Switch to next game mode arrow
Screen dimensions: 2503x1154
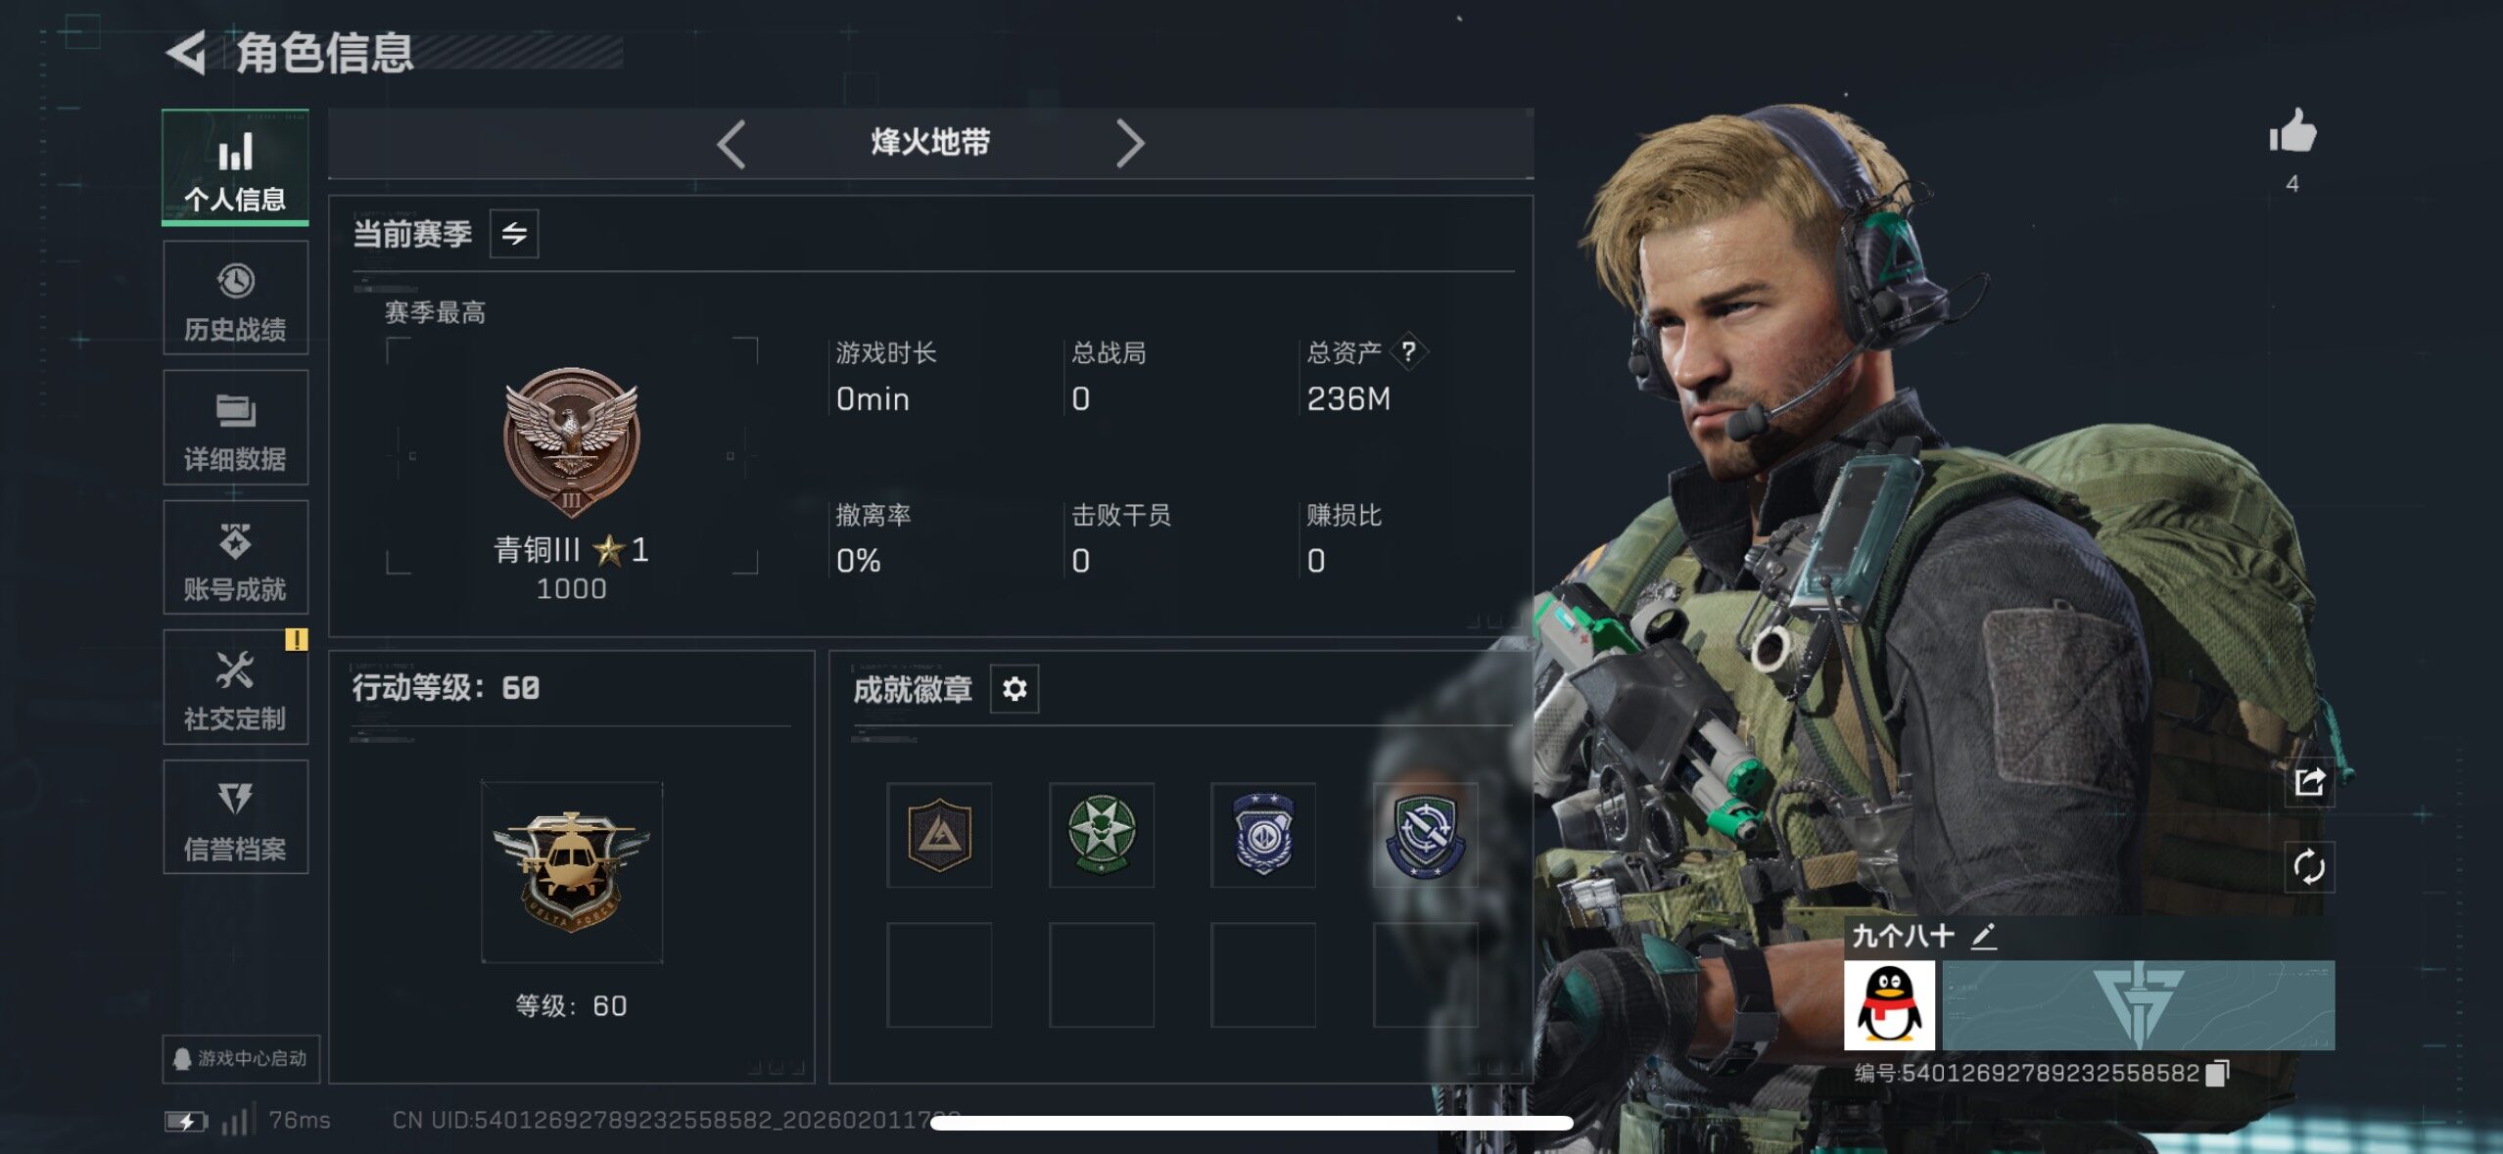pos(1130,145)
